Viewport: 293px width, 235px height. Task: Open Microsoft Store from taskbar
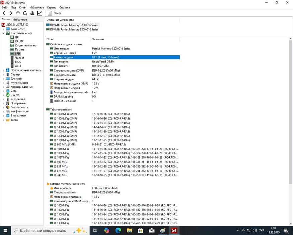coord(140,230)
